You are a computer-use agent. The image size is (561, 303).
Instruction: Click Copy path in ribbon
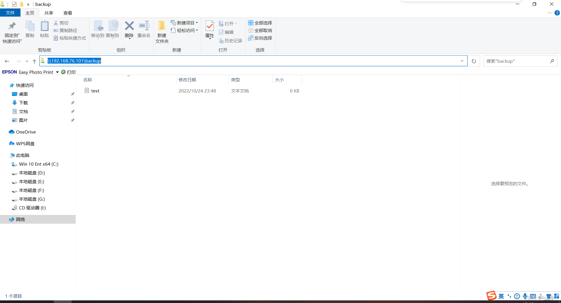coord(65,30)
